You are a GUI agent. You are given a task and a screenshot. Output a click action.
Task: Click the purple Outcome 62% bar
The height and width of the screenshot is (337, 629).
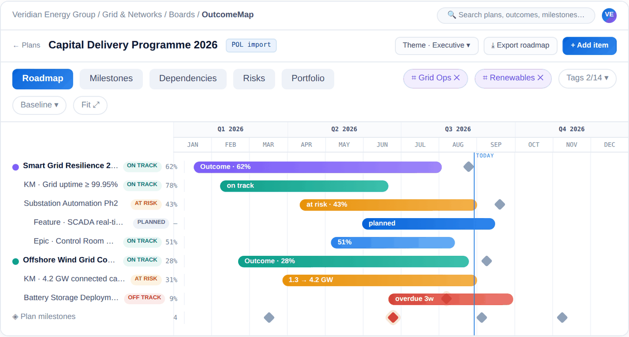[318, 167]
